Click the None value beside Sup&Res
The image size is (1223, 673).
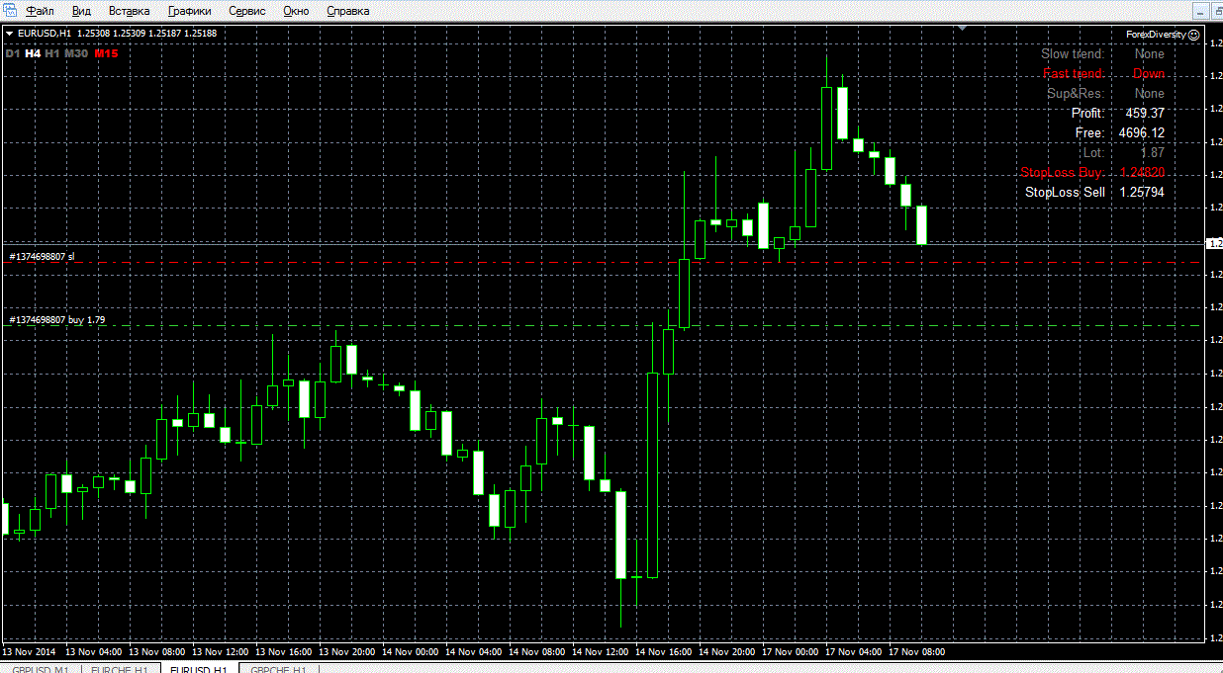pos(1150,94)
